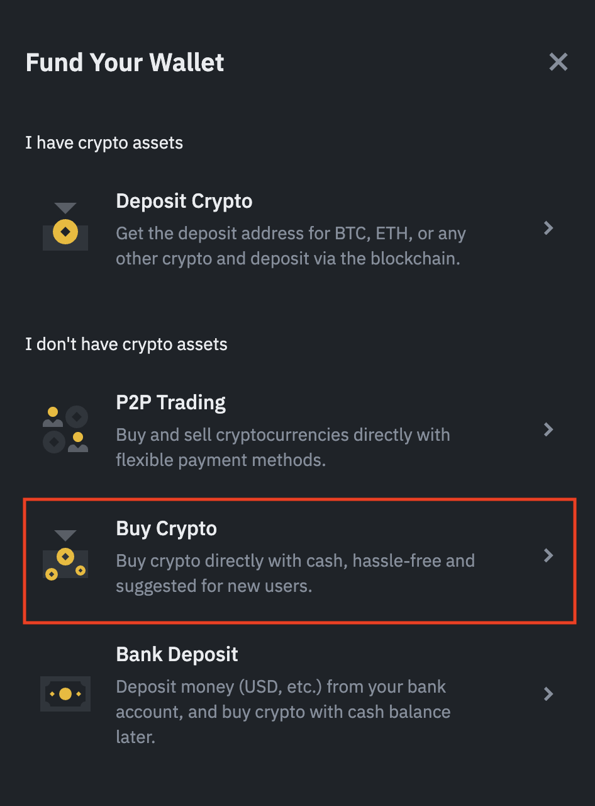Click the flexible payment methods description
The height and width of the screenshot is (806, 595).
(283, 448)
